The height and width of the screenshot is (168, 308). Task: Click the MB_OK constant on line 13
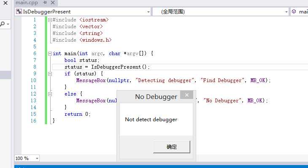[255, 101]
